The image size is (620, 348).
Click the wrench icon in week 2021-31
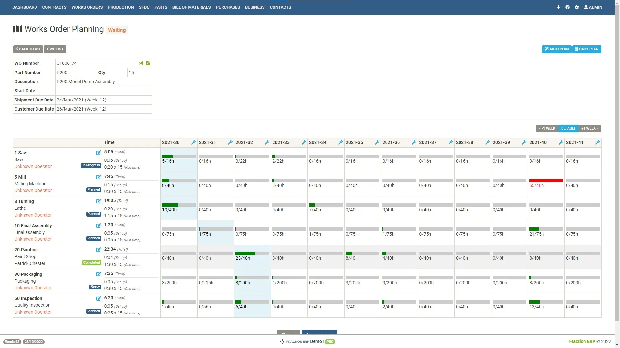pos(230,142)
